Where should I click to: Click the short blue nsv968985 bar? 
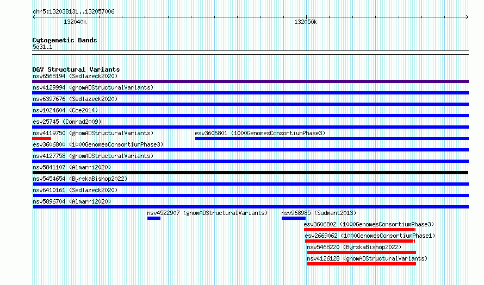294,218
